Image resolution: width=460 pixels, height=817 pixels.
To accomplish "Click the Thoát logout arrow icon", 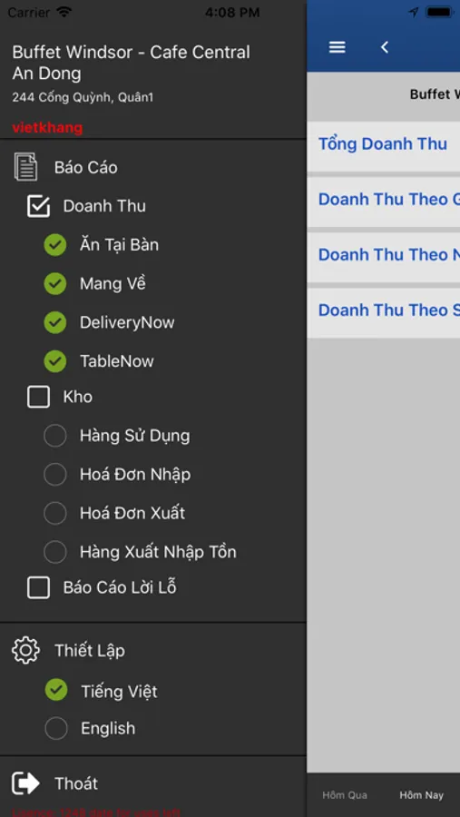I will 25,783.
